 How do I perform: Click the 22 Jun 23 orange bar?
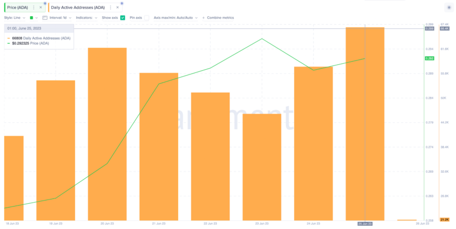pyautogui.click(x=210, y=157)
